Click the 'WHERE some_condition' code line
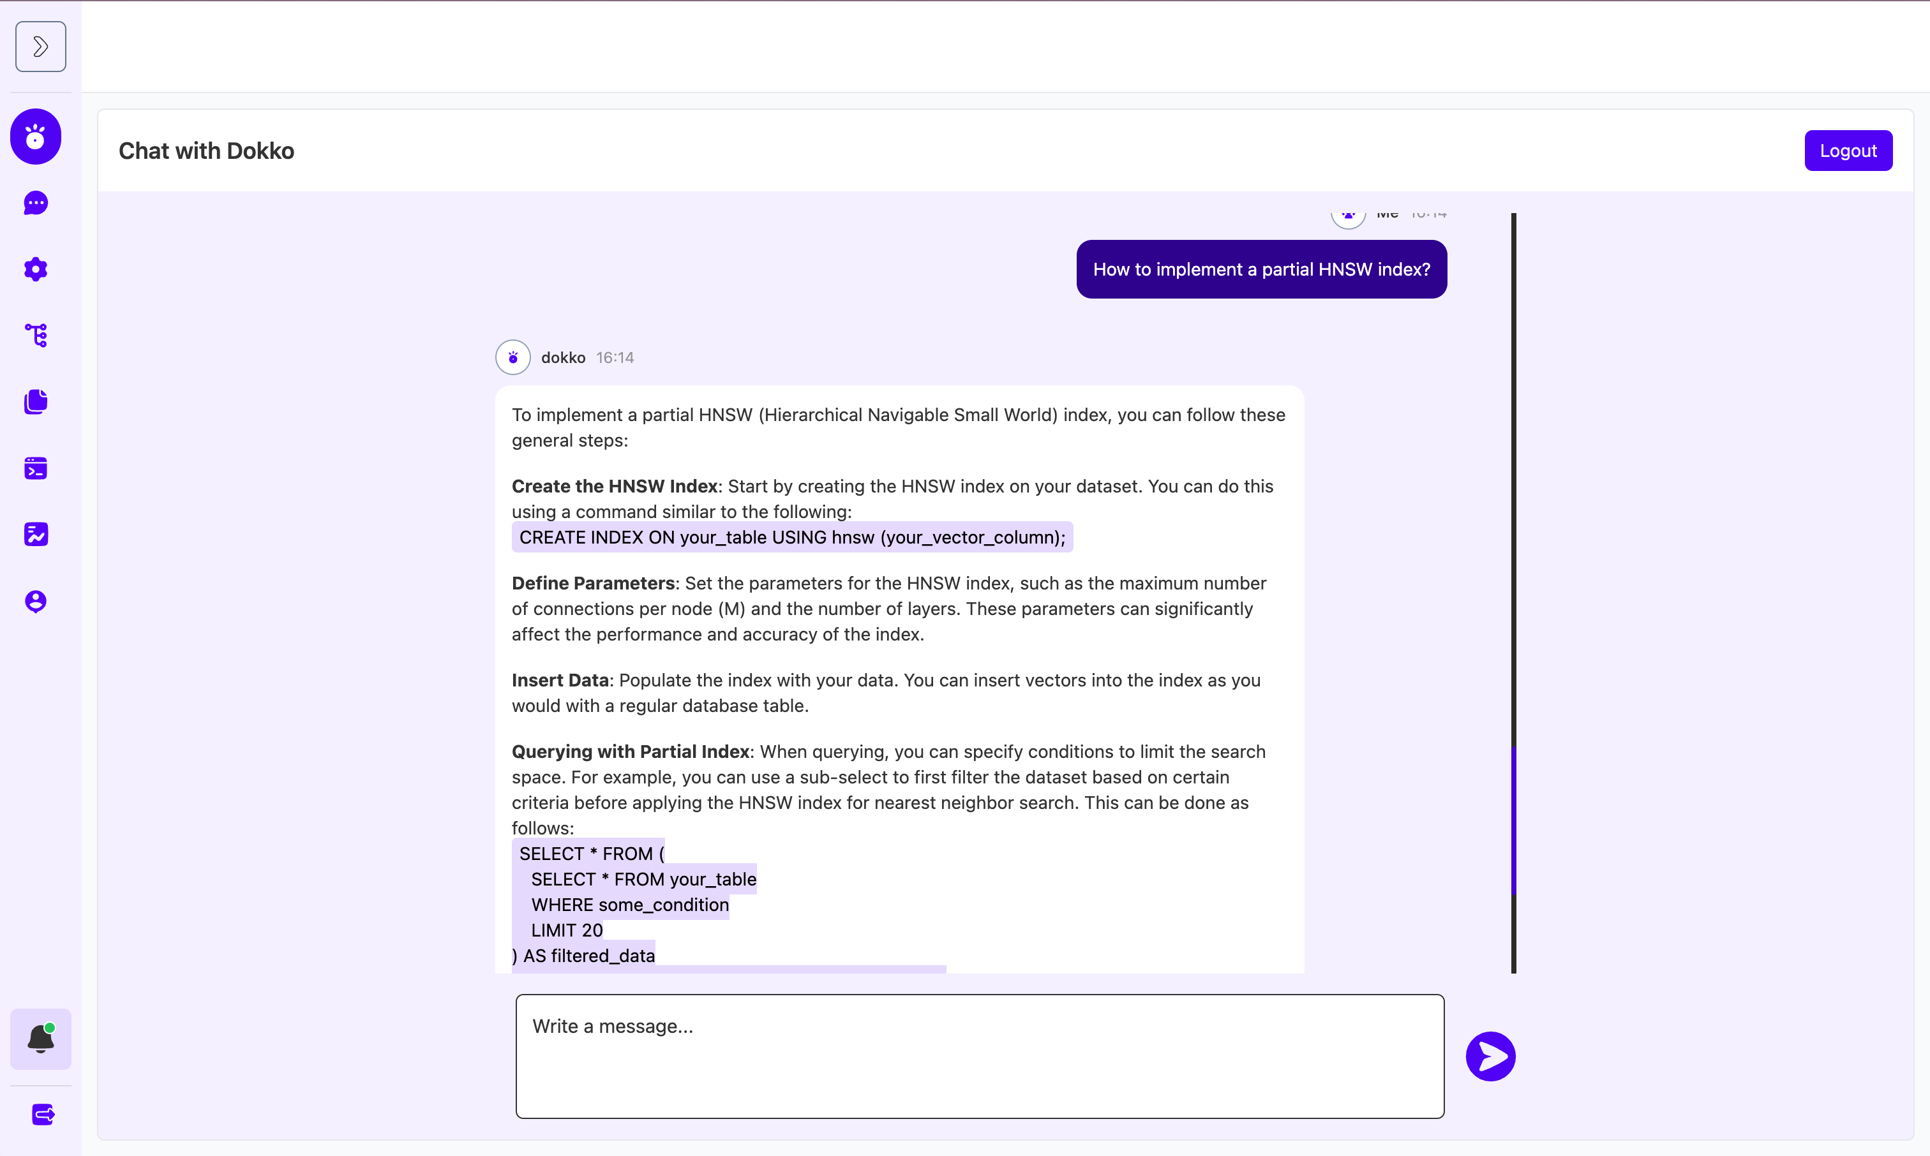The image size is (1930, 1156). coord(629,905)
